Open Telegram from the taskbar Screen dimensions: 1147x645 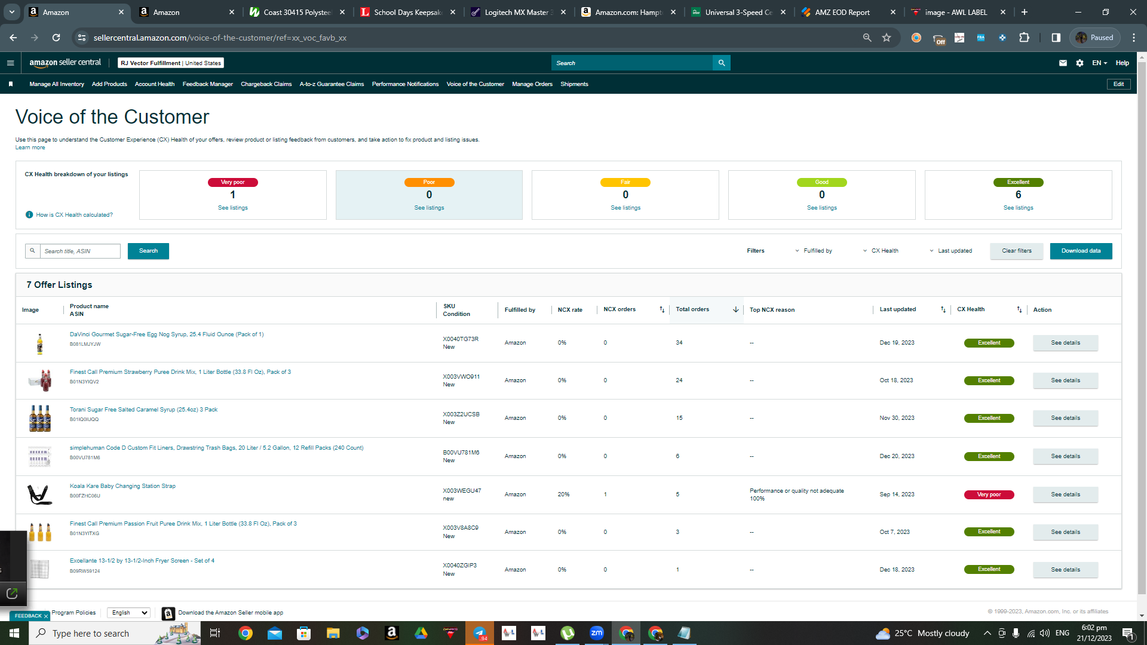(480, 633)
